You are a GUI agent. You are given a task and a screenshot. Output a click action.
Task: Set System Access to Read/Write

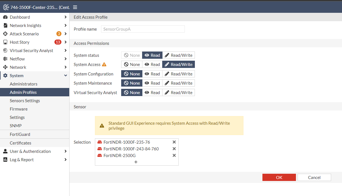(179, 64)
